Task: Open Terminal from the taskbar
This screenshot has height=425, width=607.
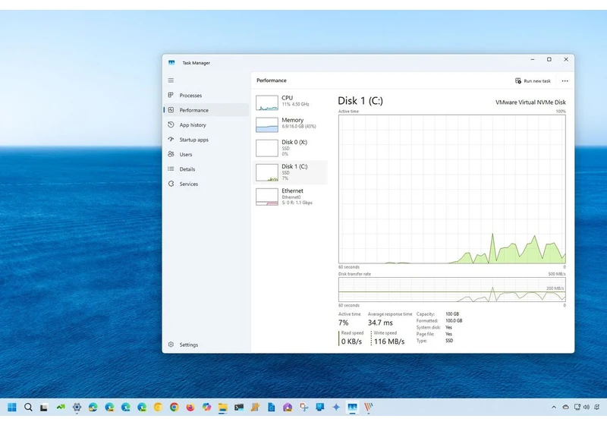Action: [x=239, y=408]
